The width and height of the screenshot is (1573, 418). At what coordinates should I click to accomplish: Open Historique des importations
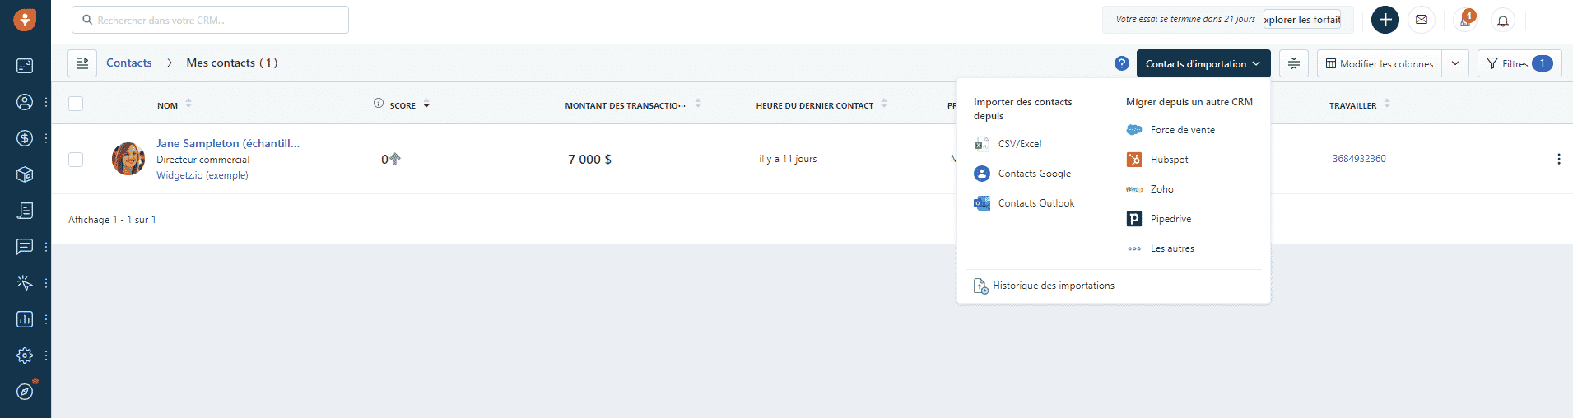tap(1053, 286)
